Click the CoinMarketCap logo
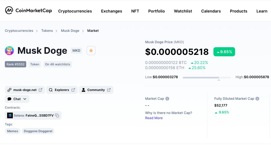 tap(28, 11)
